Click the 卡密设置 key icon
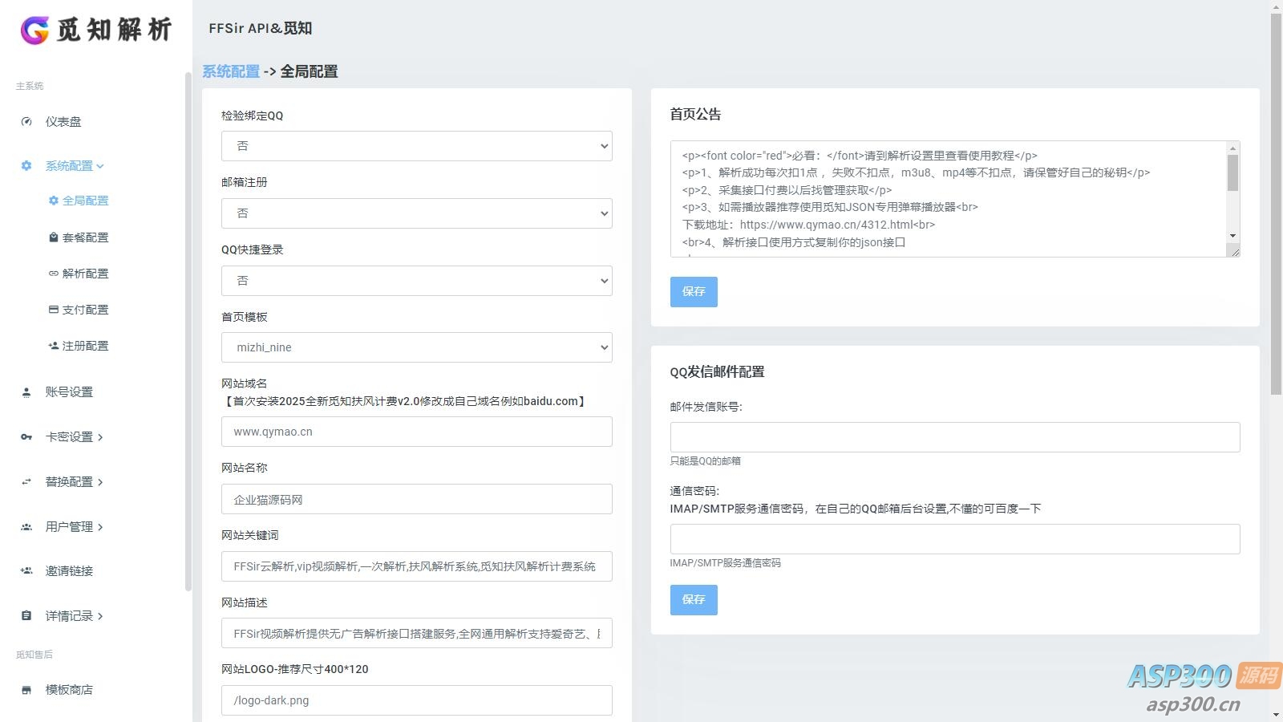The image size is (1283, 722). pyautogui.click(x=26, y=436)
